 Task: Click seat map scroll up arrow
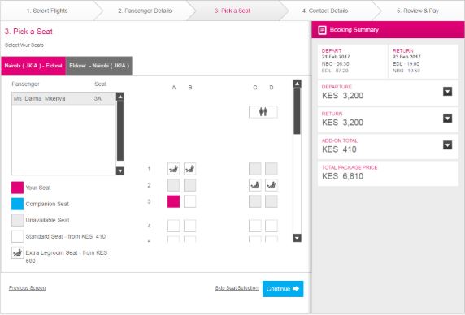pyautogui.click(x=297, y=84)
